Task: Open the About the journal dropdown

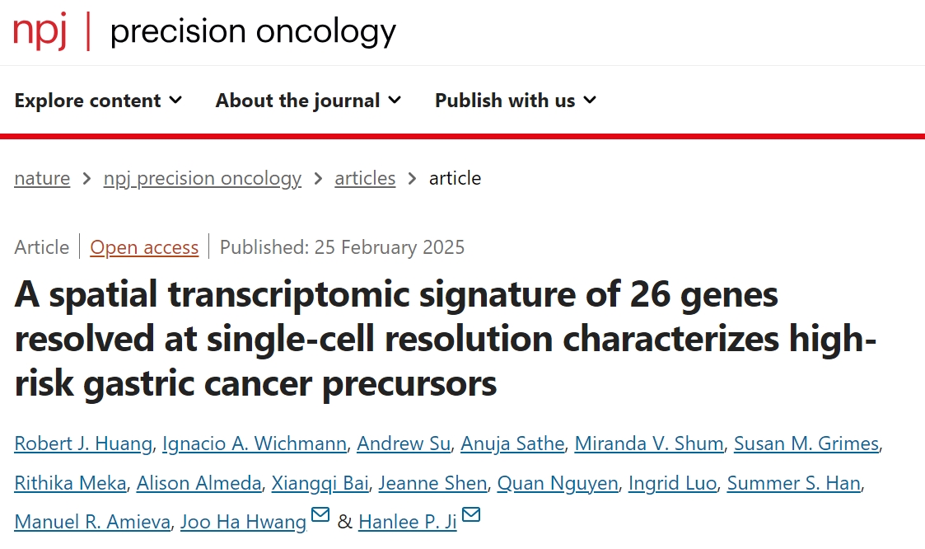Action: pos(309,101)
